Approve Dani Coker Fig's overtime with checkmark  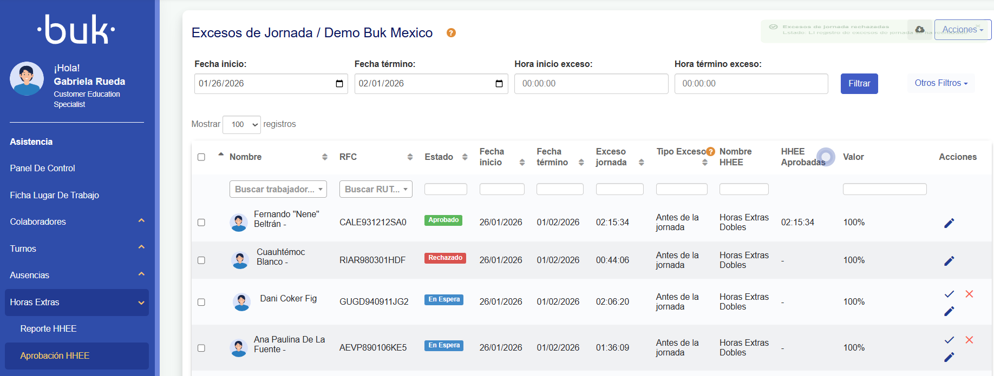[x=949, y=294]
